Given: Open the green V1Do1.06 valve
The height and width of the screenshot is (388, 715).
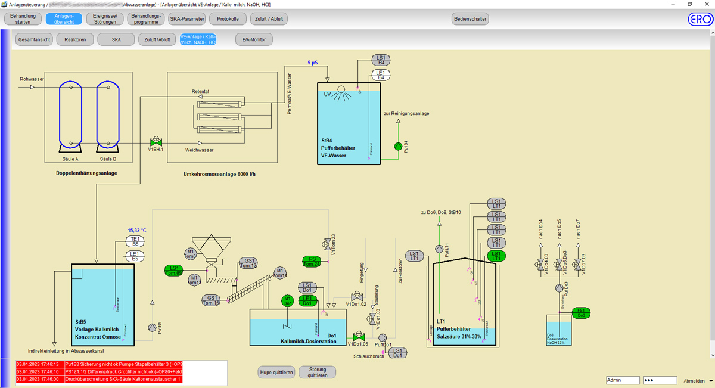Looking at the screenshot, I should point(359,336).
